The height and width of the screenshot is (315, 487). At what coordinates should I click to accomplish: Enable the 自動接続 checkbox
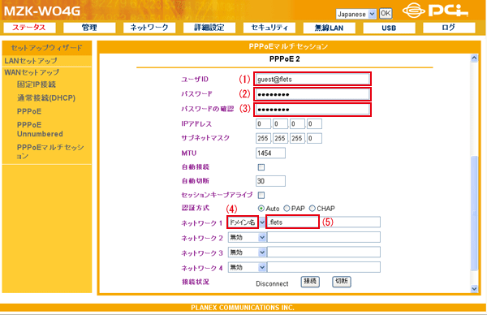pos(261,167)
